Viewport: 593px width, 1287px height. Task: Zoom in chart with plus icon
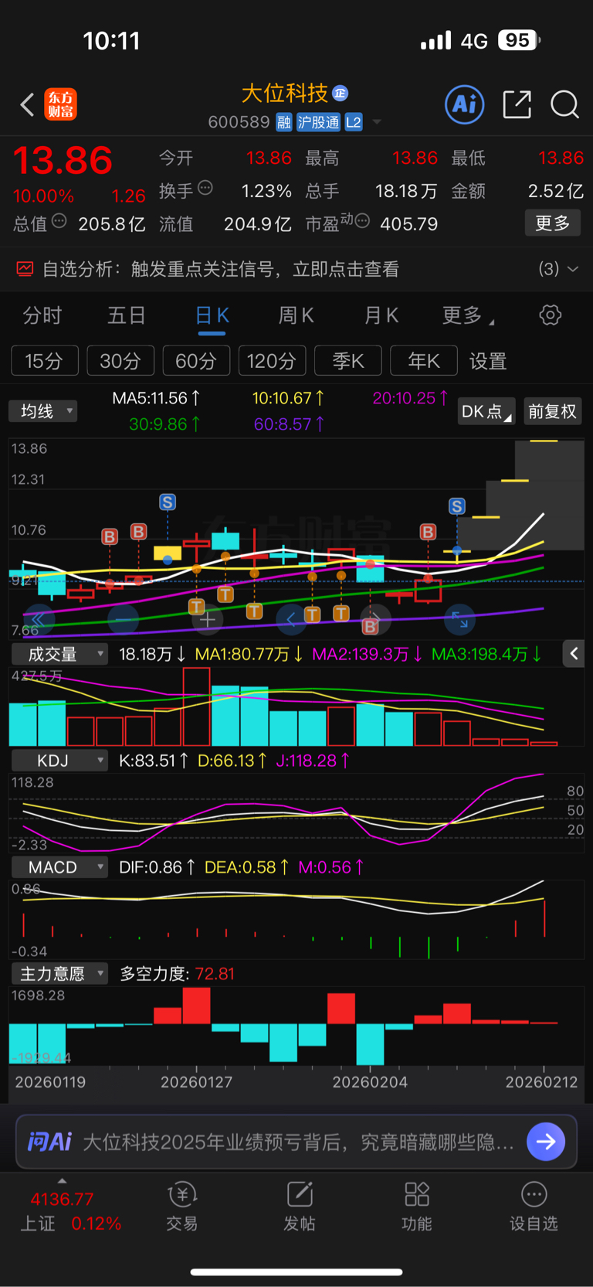tap(207, 619)
